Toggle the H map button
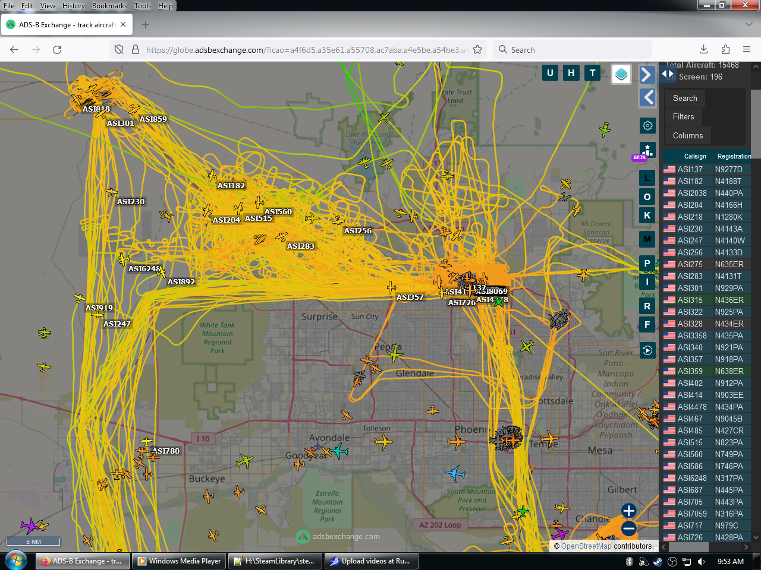 point(571,73)
